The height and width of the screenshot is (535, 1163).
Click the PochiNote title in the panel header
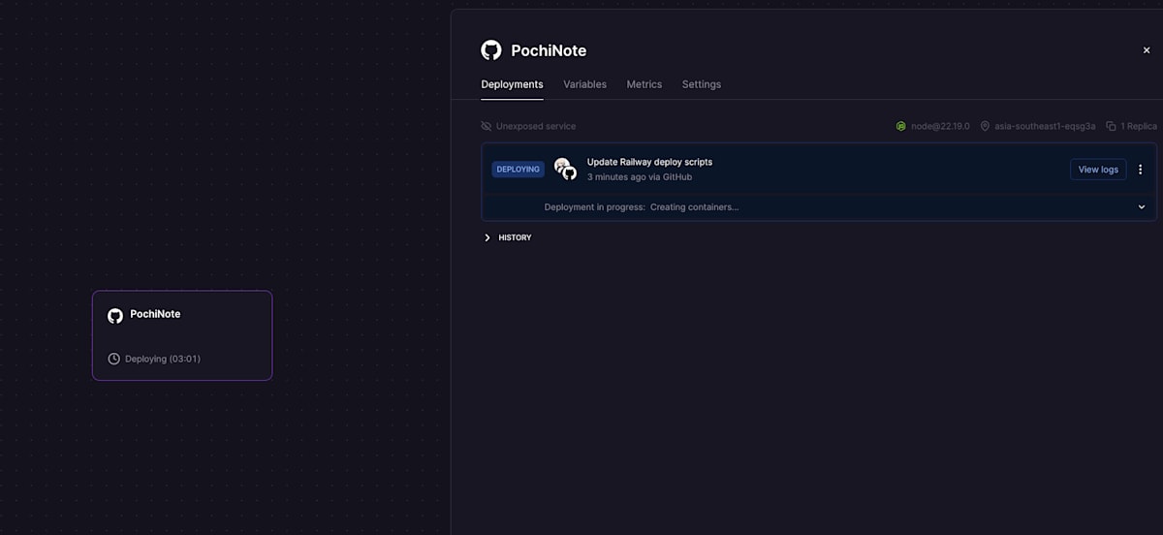point(549,50)
